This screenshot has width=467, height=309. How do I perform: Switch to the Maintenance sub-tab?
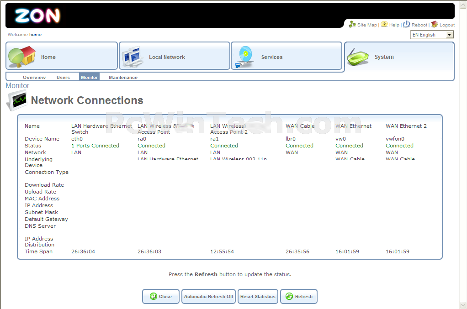(x=123, y=77)
